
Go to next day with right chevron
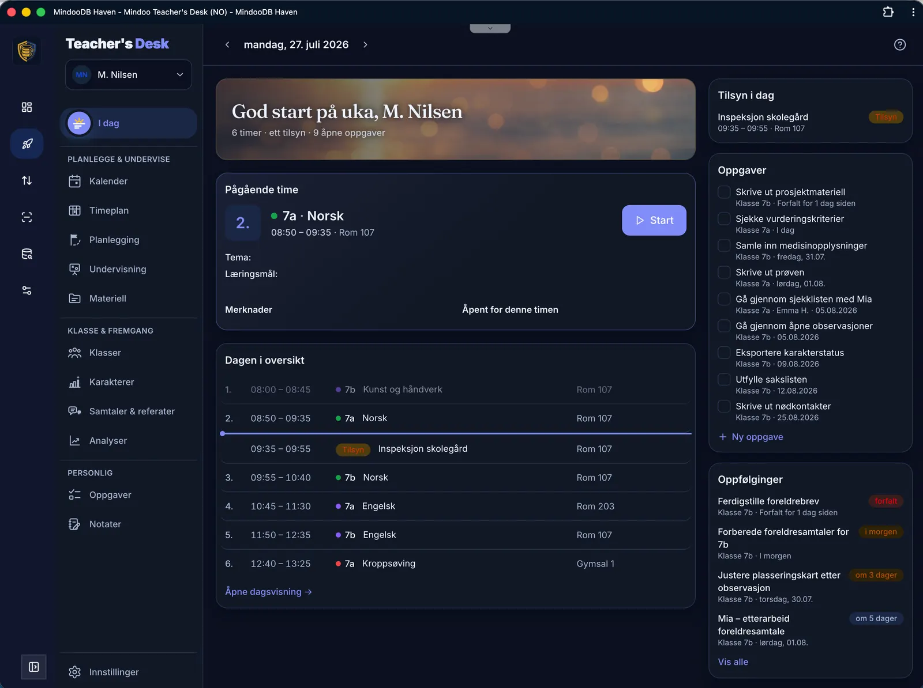click(365, 45)
